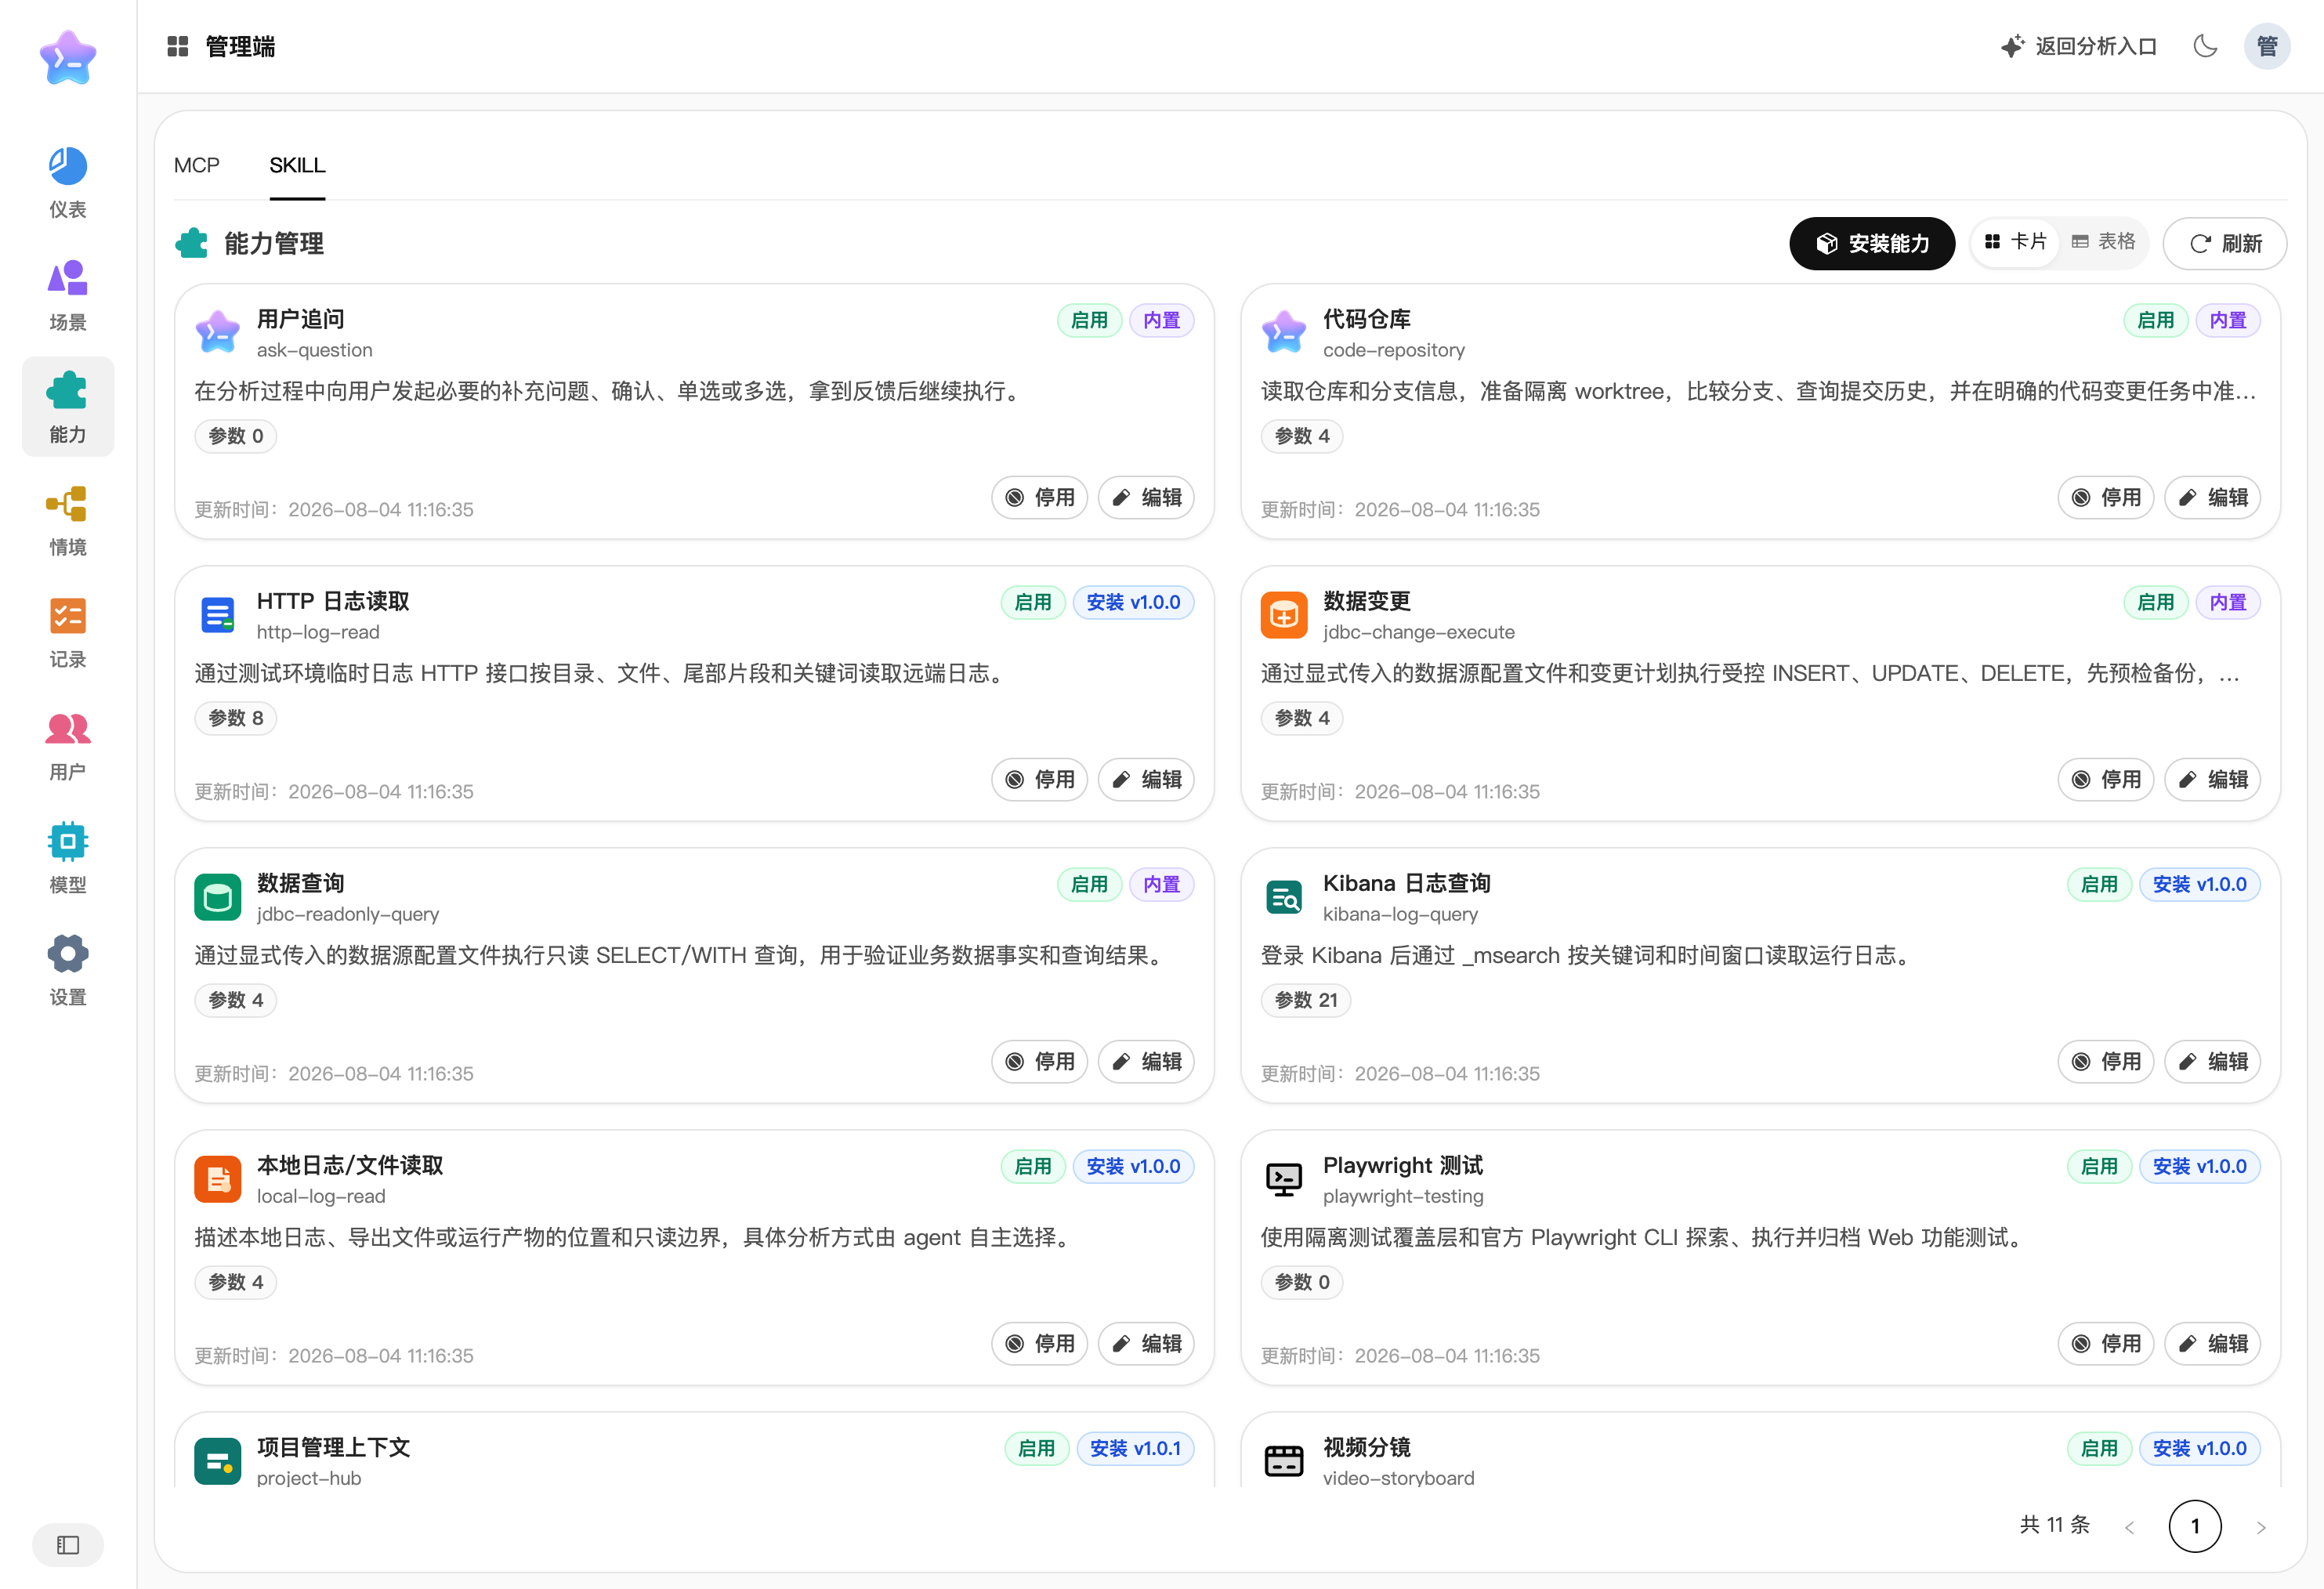This screenshot has width=2324, height=1589.
Task: Click the 用户追问 card star icon
Action: tap(218, 332)
